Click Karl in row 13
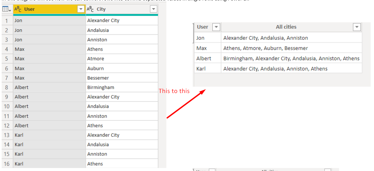The width and height of the screenshot is (374, 171). click(x=49, y=135)
